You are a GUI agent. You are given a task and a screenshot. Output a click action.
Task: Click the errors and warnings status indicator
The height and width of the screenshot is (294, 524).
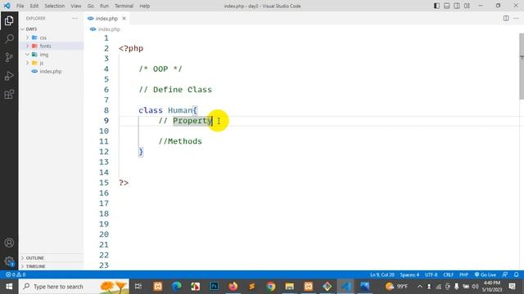point(16,274)
